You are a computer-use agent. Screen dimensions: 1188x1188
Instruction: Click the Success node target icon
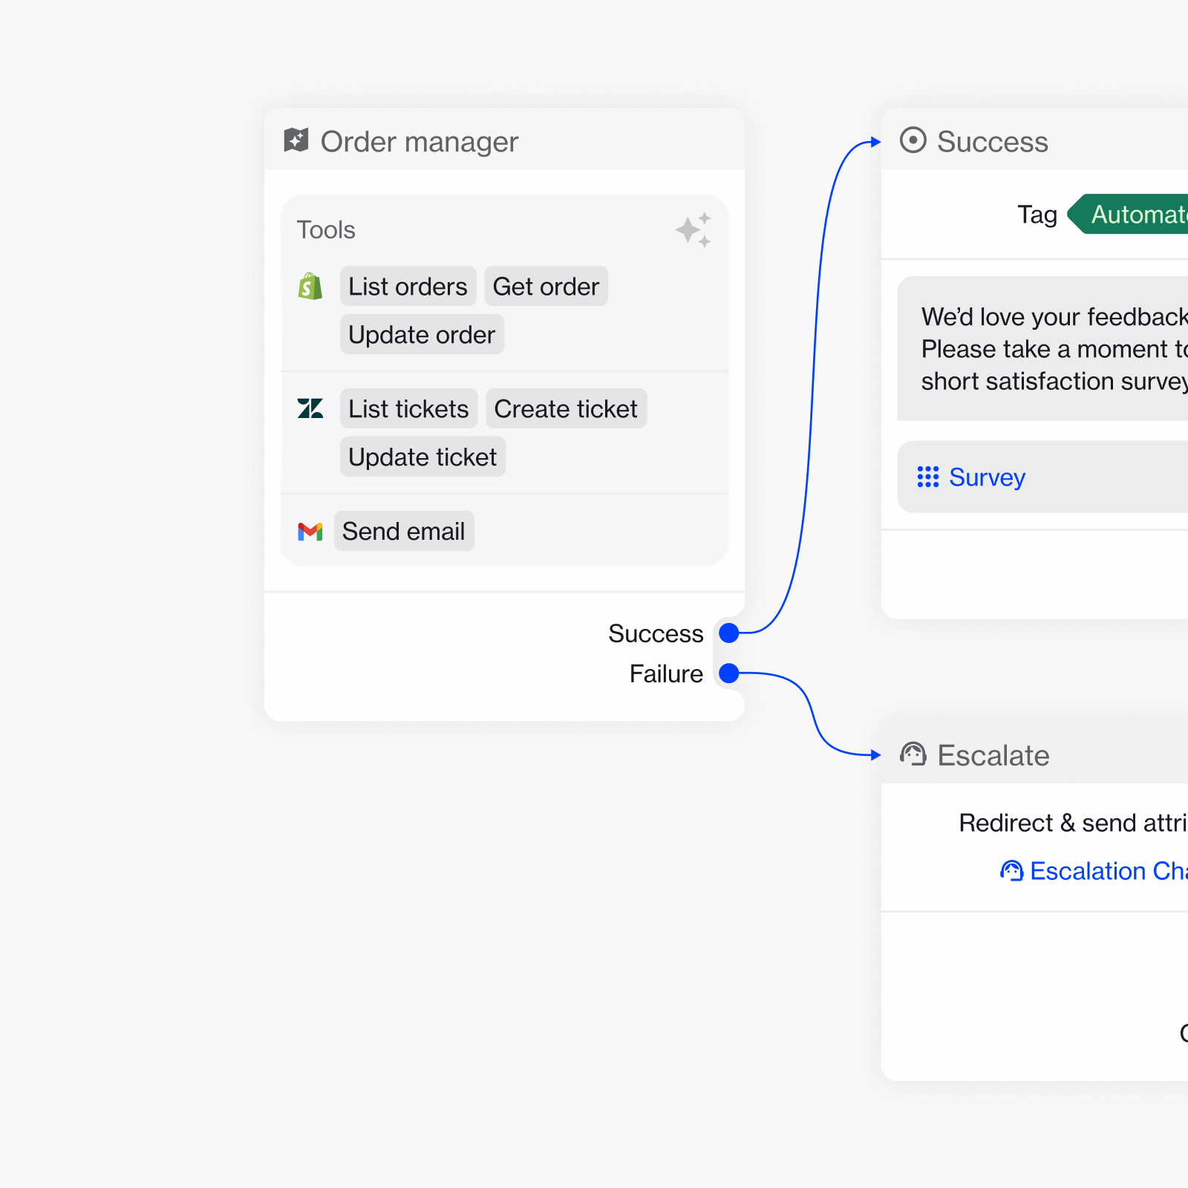(913, 140)
